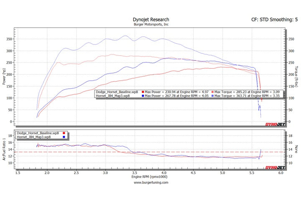The image size is (301, 201).
Task: Click the Dynojet logo in power chart
Action: point(275,124)
